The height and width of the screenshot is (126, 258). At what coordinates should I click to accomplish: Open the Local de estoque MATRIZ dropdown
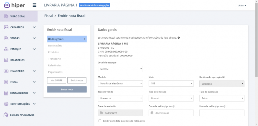point(120,69)
